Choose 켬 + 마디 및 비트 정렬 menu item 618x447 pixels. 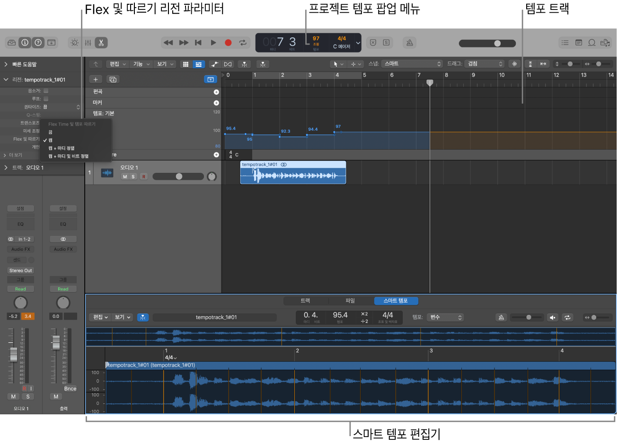click(76, 156)
